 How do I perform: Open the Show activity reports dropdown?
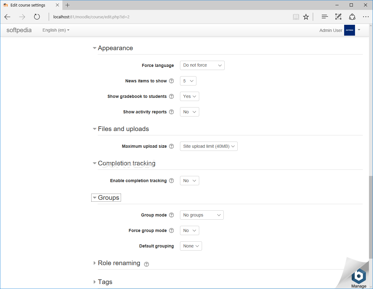(x=189, y=112)
